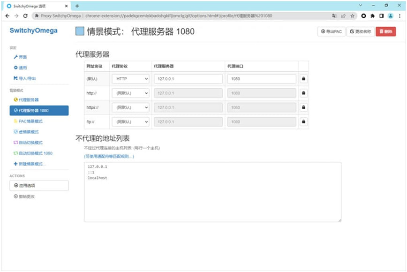This screenshot has height=272, width=407.
Task: Click the 应用选项 button
Action: click(39, 185)
